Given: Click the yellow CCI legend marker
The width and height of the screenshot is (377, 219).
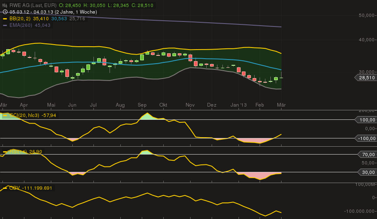Looking at the screenshot, I should [5, 115].
